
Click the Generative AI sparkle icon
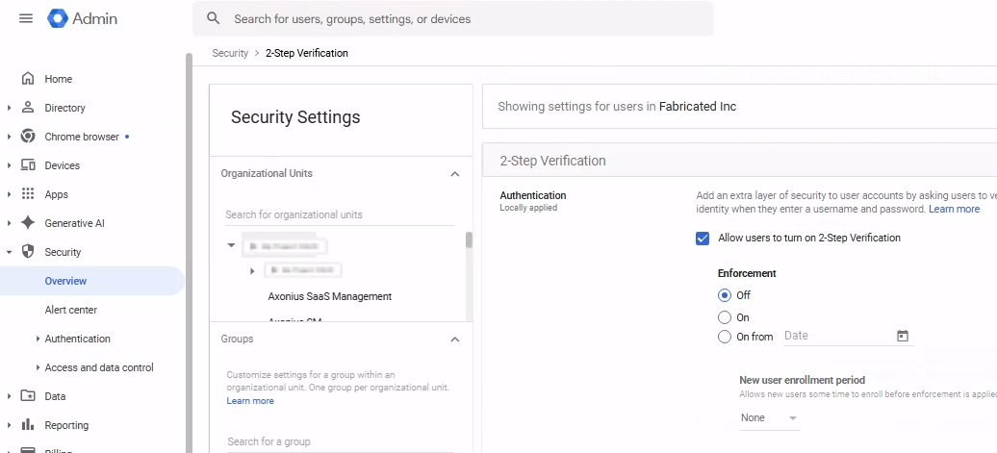[28, 223]
